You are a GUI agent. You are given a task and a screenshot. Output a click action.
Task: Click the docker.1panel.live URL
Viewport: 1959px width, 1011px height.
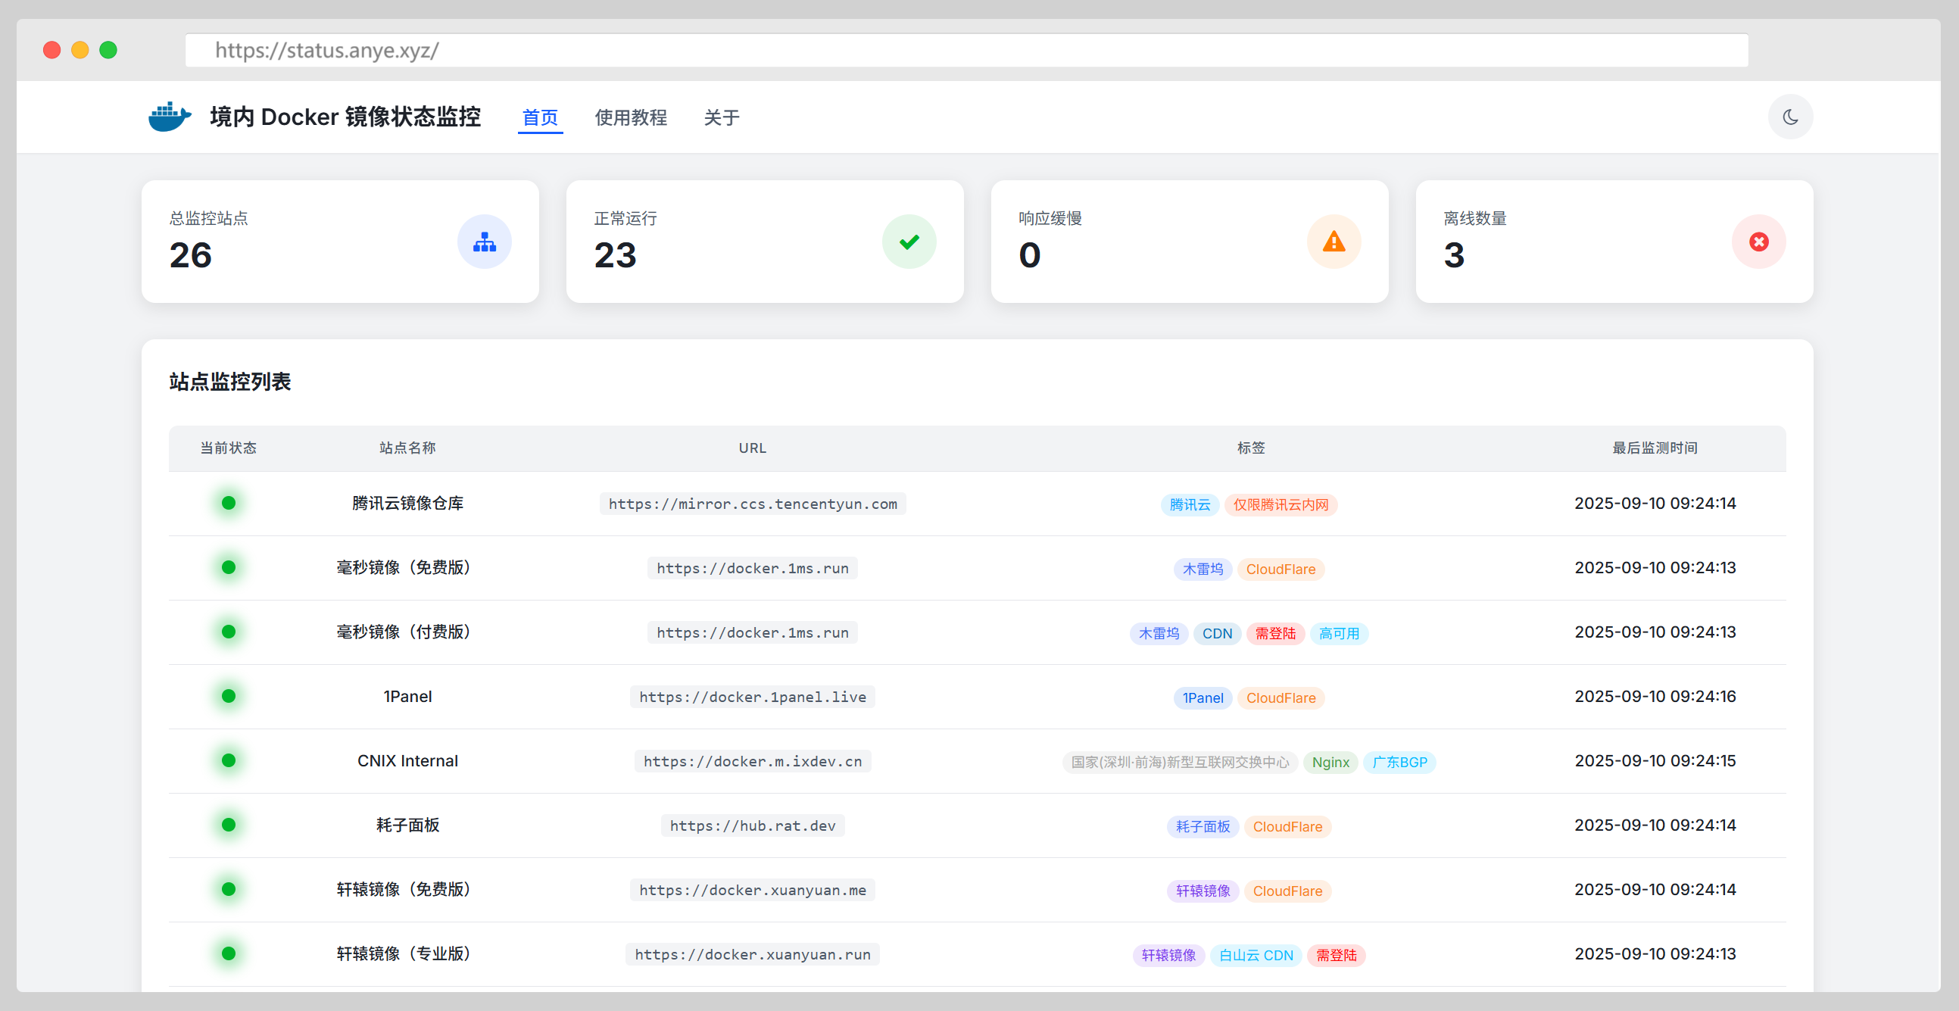click(x=752, y=697)
